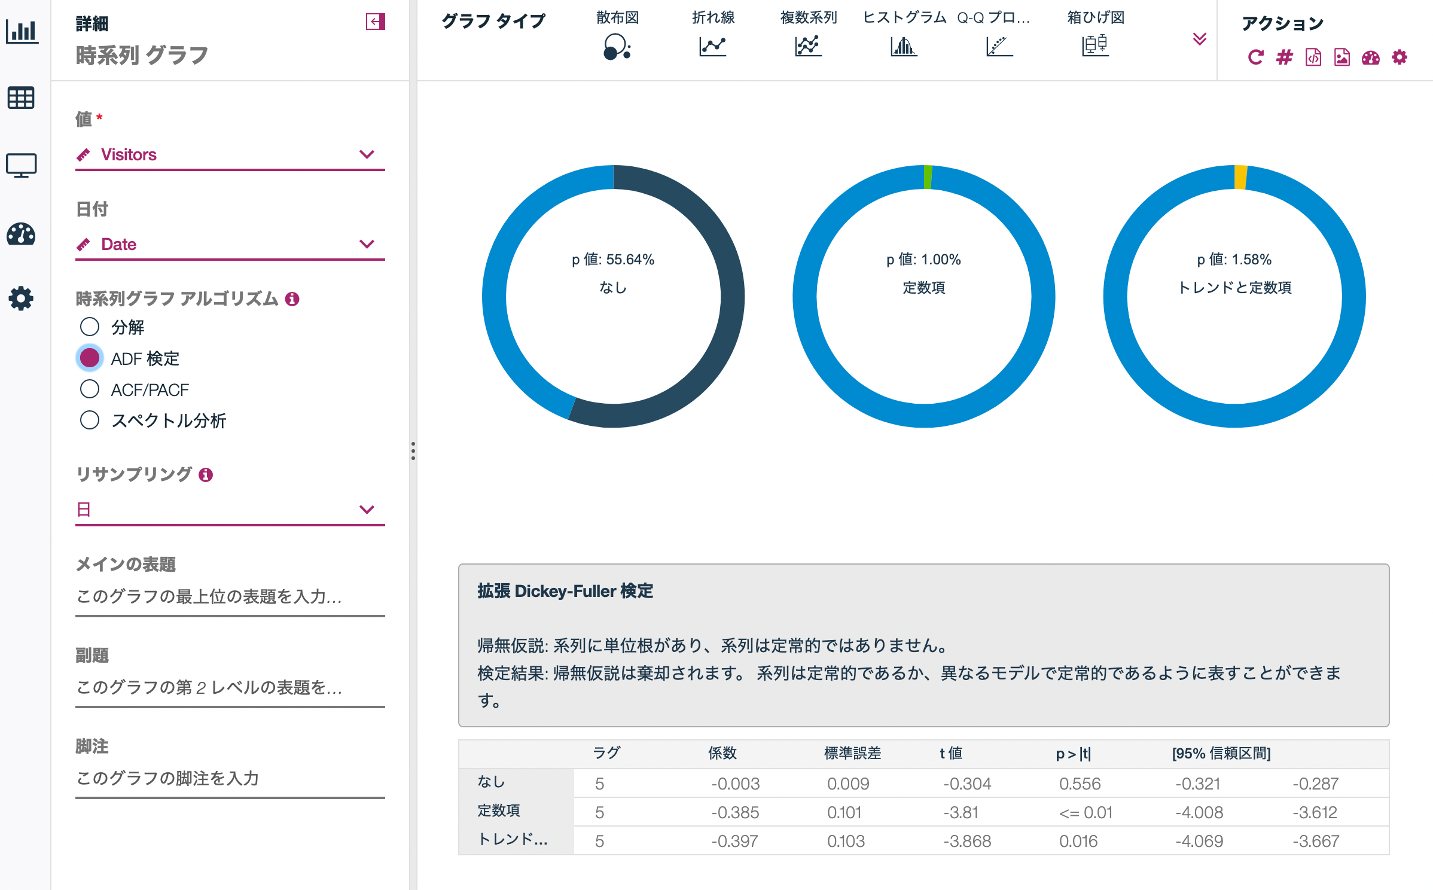The width and height of the screenshot is (1433, 890).
Task: Open the data table view in the sidebar
Action: coord(21,98)
